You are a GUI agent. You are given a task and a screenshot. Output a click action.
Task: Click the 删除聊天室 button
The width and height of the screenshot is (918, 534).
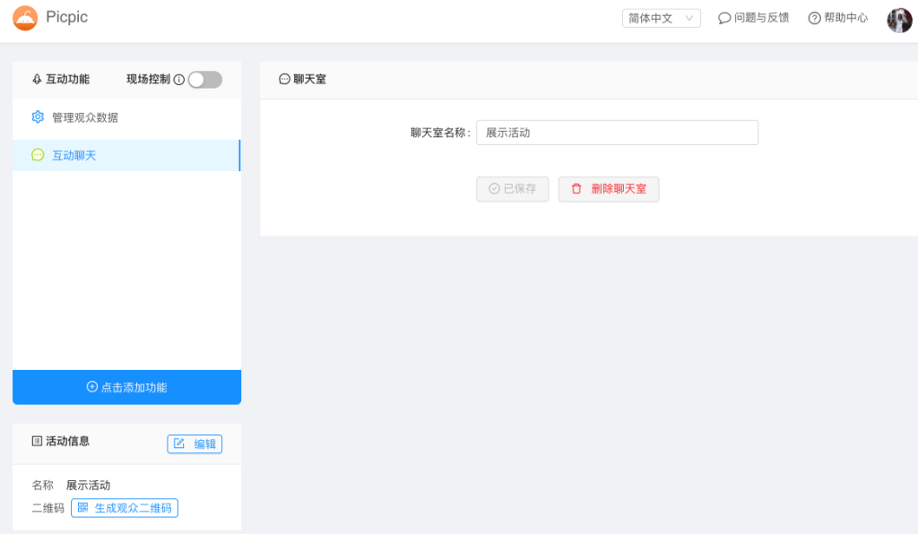pos(609,189)
